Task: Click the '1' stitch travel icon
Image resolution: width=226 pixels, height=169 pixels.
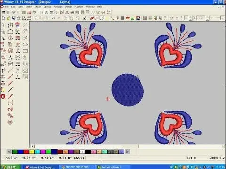Action: 17,77
